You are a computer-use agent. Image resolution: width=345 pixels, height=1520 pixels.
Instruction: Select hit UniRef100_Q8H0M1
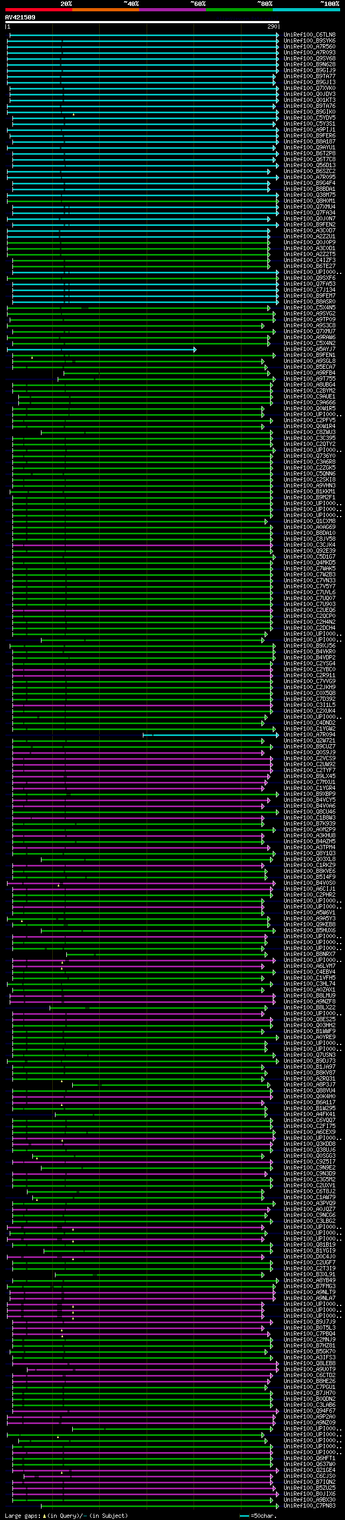coord(309,201)
